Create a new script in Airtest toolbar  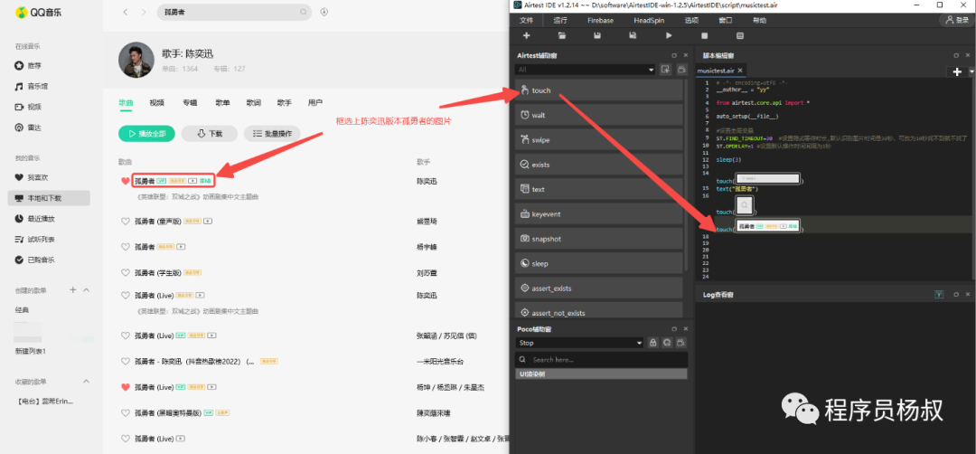coord(527,35)
